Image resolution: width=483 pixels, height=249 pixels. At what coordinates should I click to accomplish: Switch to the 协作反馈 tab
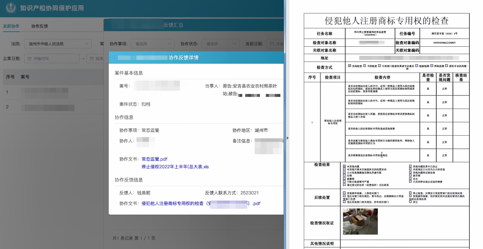coord(39,26)
